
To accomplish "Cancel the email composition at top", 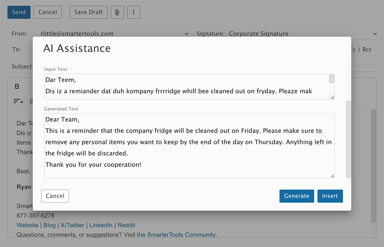I will pos(48,12).
